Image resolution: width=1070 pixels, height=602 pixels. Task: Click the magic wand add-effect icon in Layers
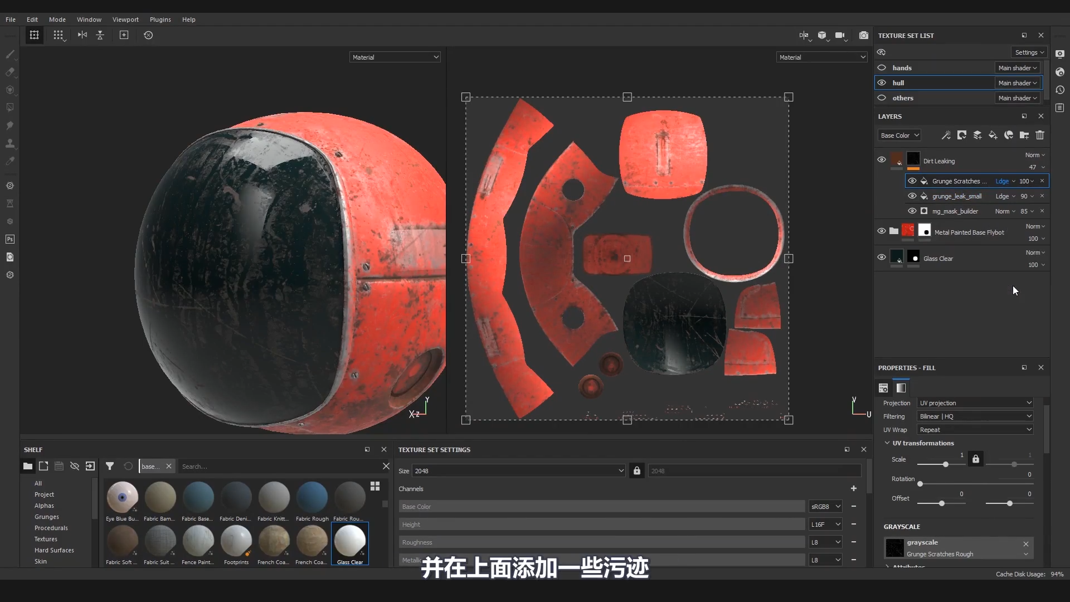pyautogui.click(x=946, y=135)
